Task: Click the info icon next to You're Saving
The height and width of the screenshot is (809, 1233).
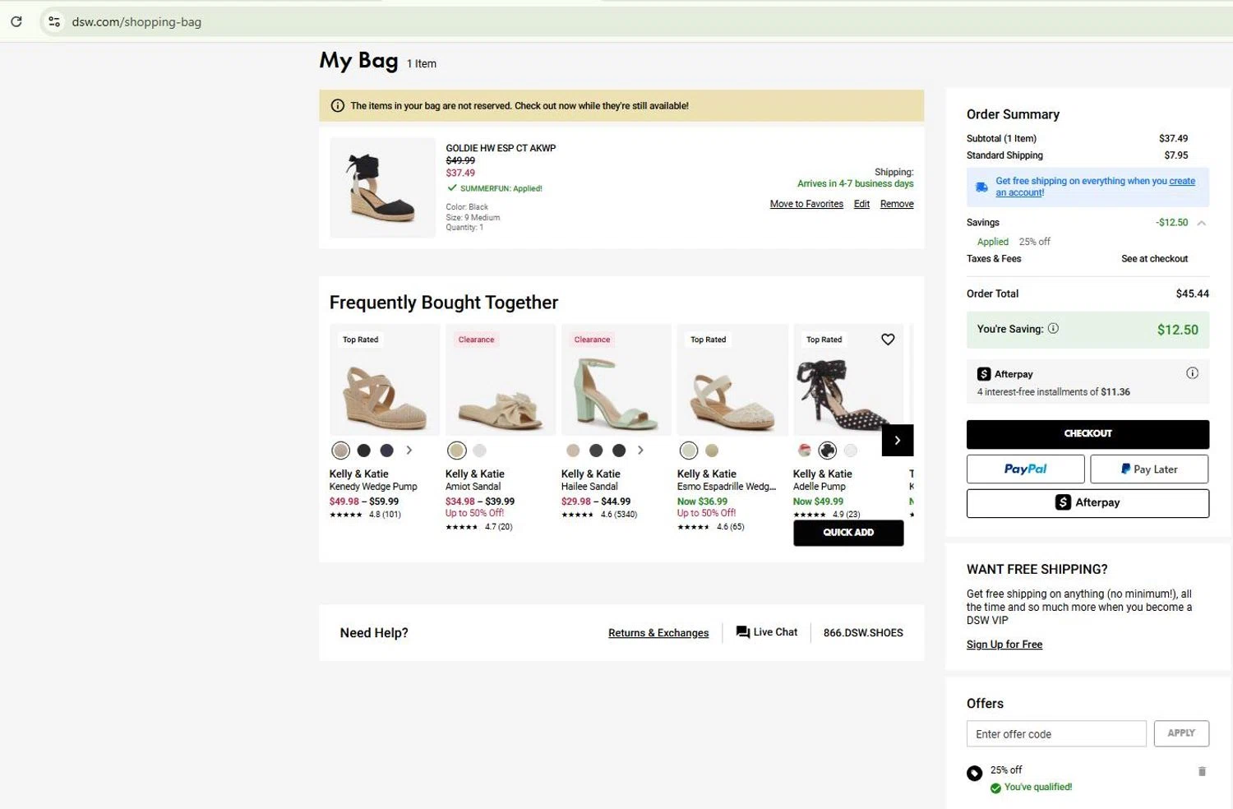Action: (x=1053, y=329)
